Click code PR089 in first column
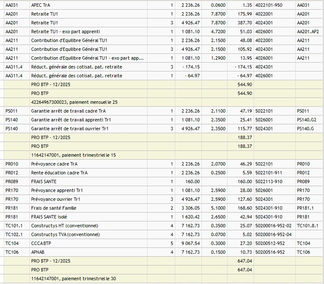This screenshot has width=324, height=284. (x=12, y=182)
